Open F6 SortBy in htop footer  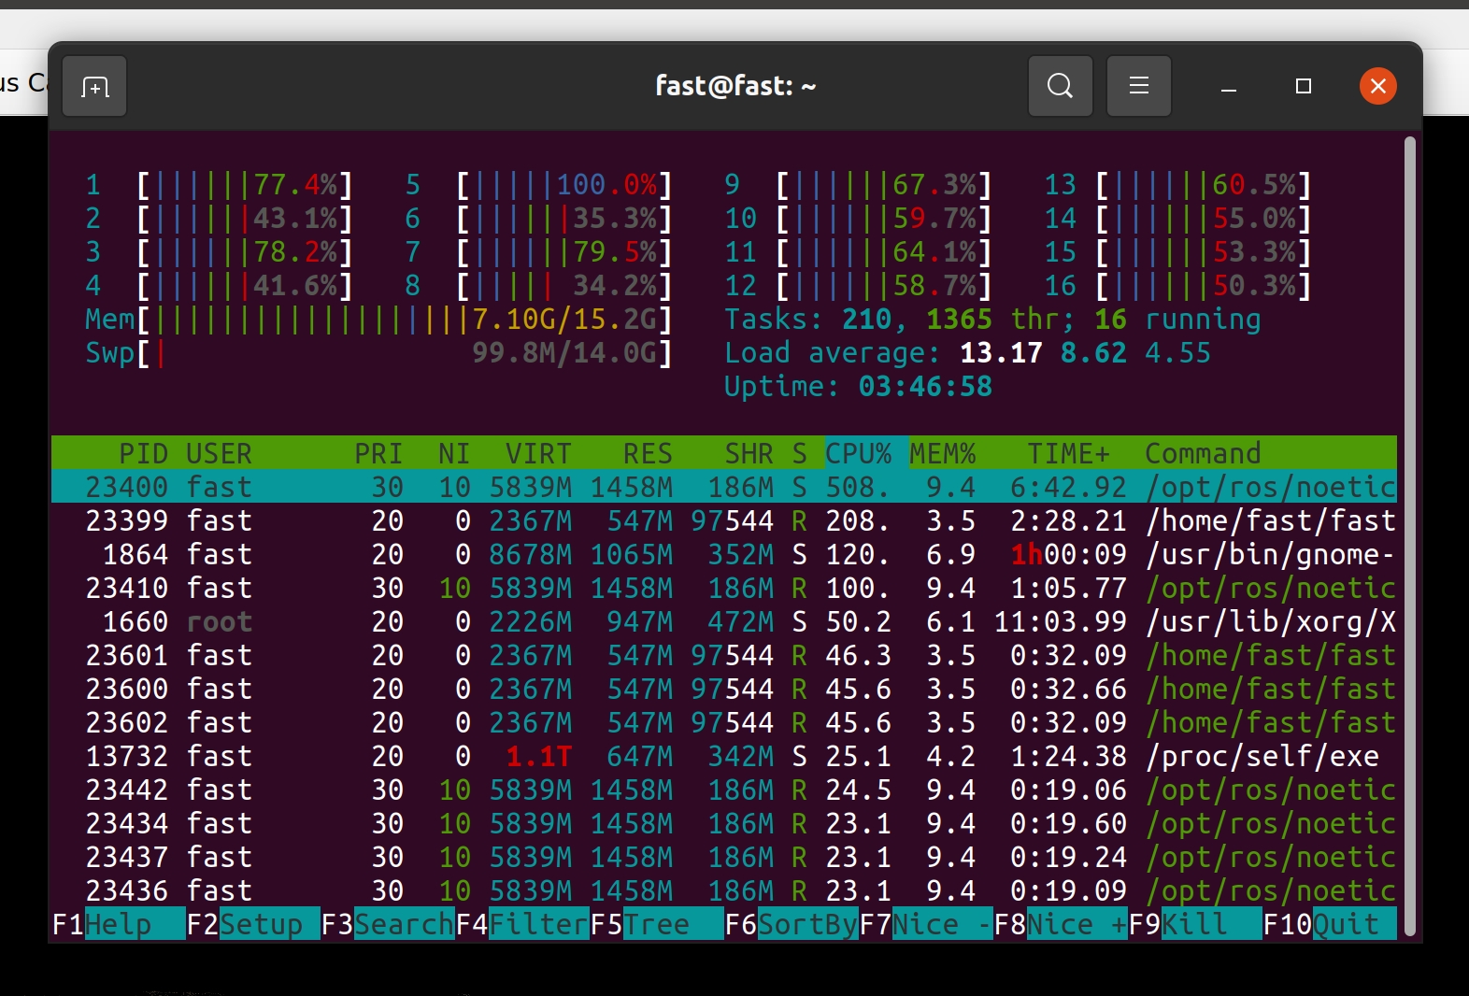point(792,924)
